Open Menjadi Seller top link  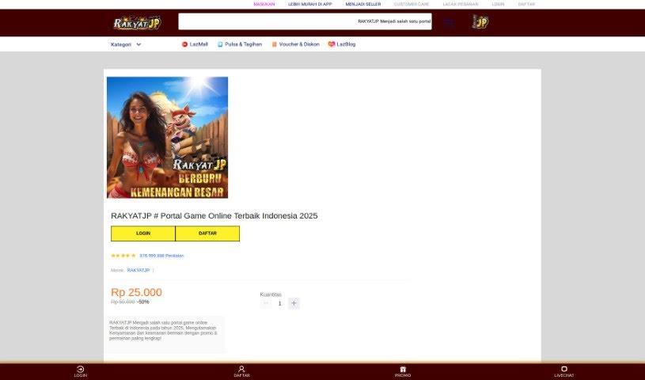click(362, 4)
